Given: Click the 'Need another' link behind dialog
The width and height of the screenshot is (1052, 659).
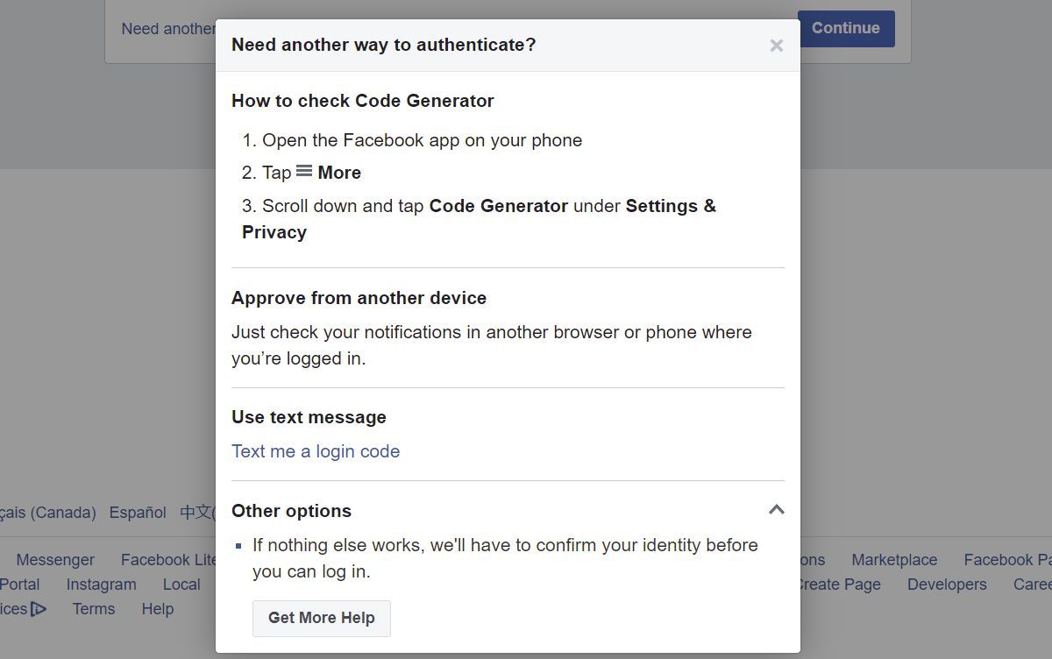Looking at the screenshot, I should coord(168,29).
